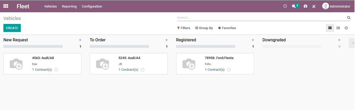Expand the Filters dropdown
355x110 pixels.
pyautogui.click(x=184, y=28)
